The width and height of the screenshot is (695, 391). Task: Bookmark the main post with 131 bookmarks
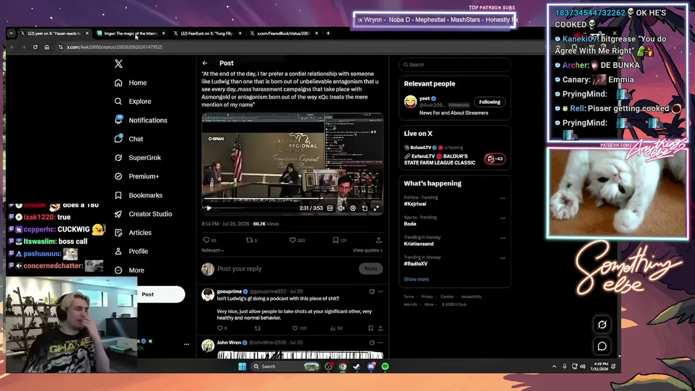336,240
